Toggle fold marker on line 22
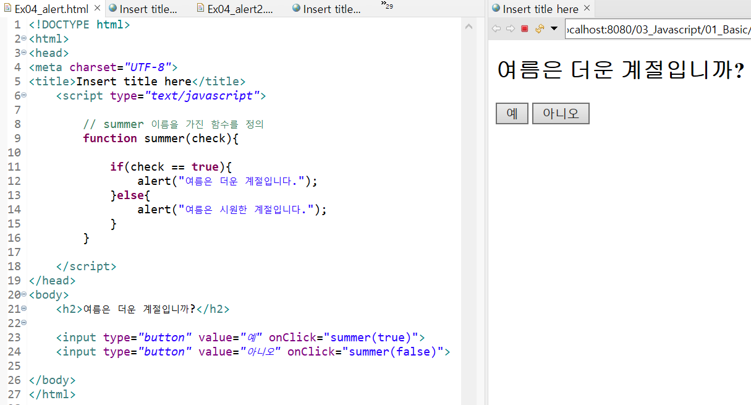 click(24, 323)
